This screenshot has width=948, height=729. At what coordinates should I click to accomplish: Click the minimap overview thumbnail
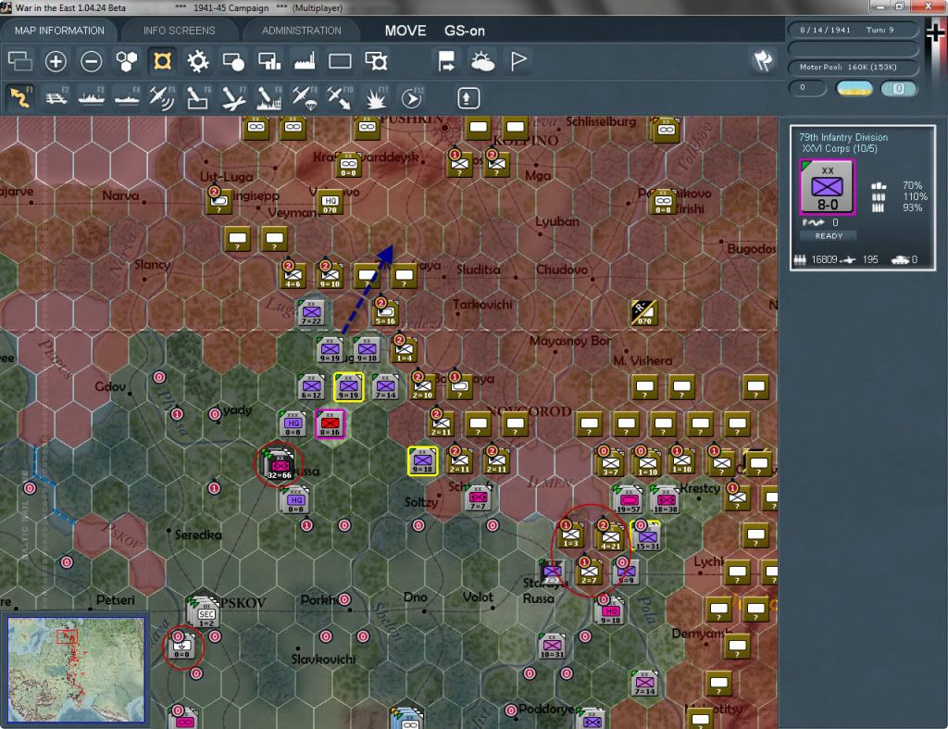(76, 669)
